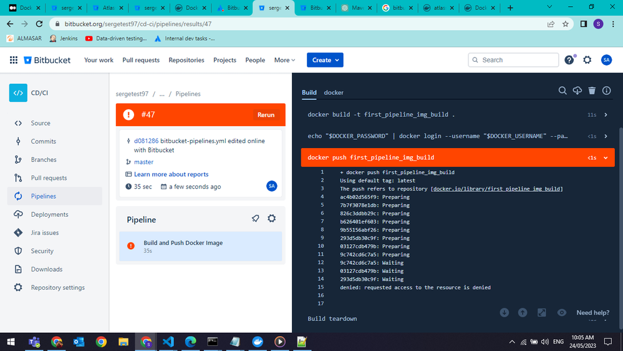Pin the pipeline with the pin icon
The width and height of the screenshot is (623, 351).
pyautogui.click(x=256, y=218)
